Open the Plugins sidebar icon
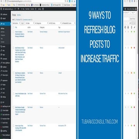139x139 pixels. [x=1, y=85]
